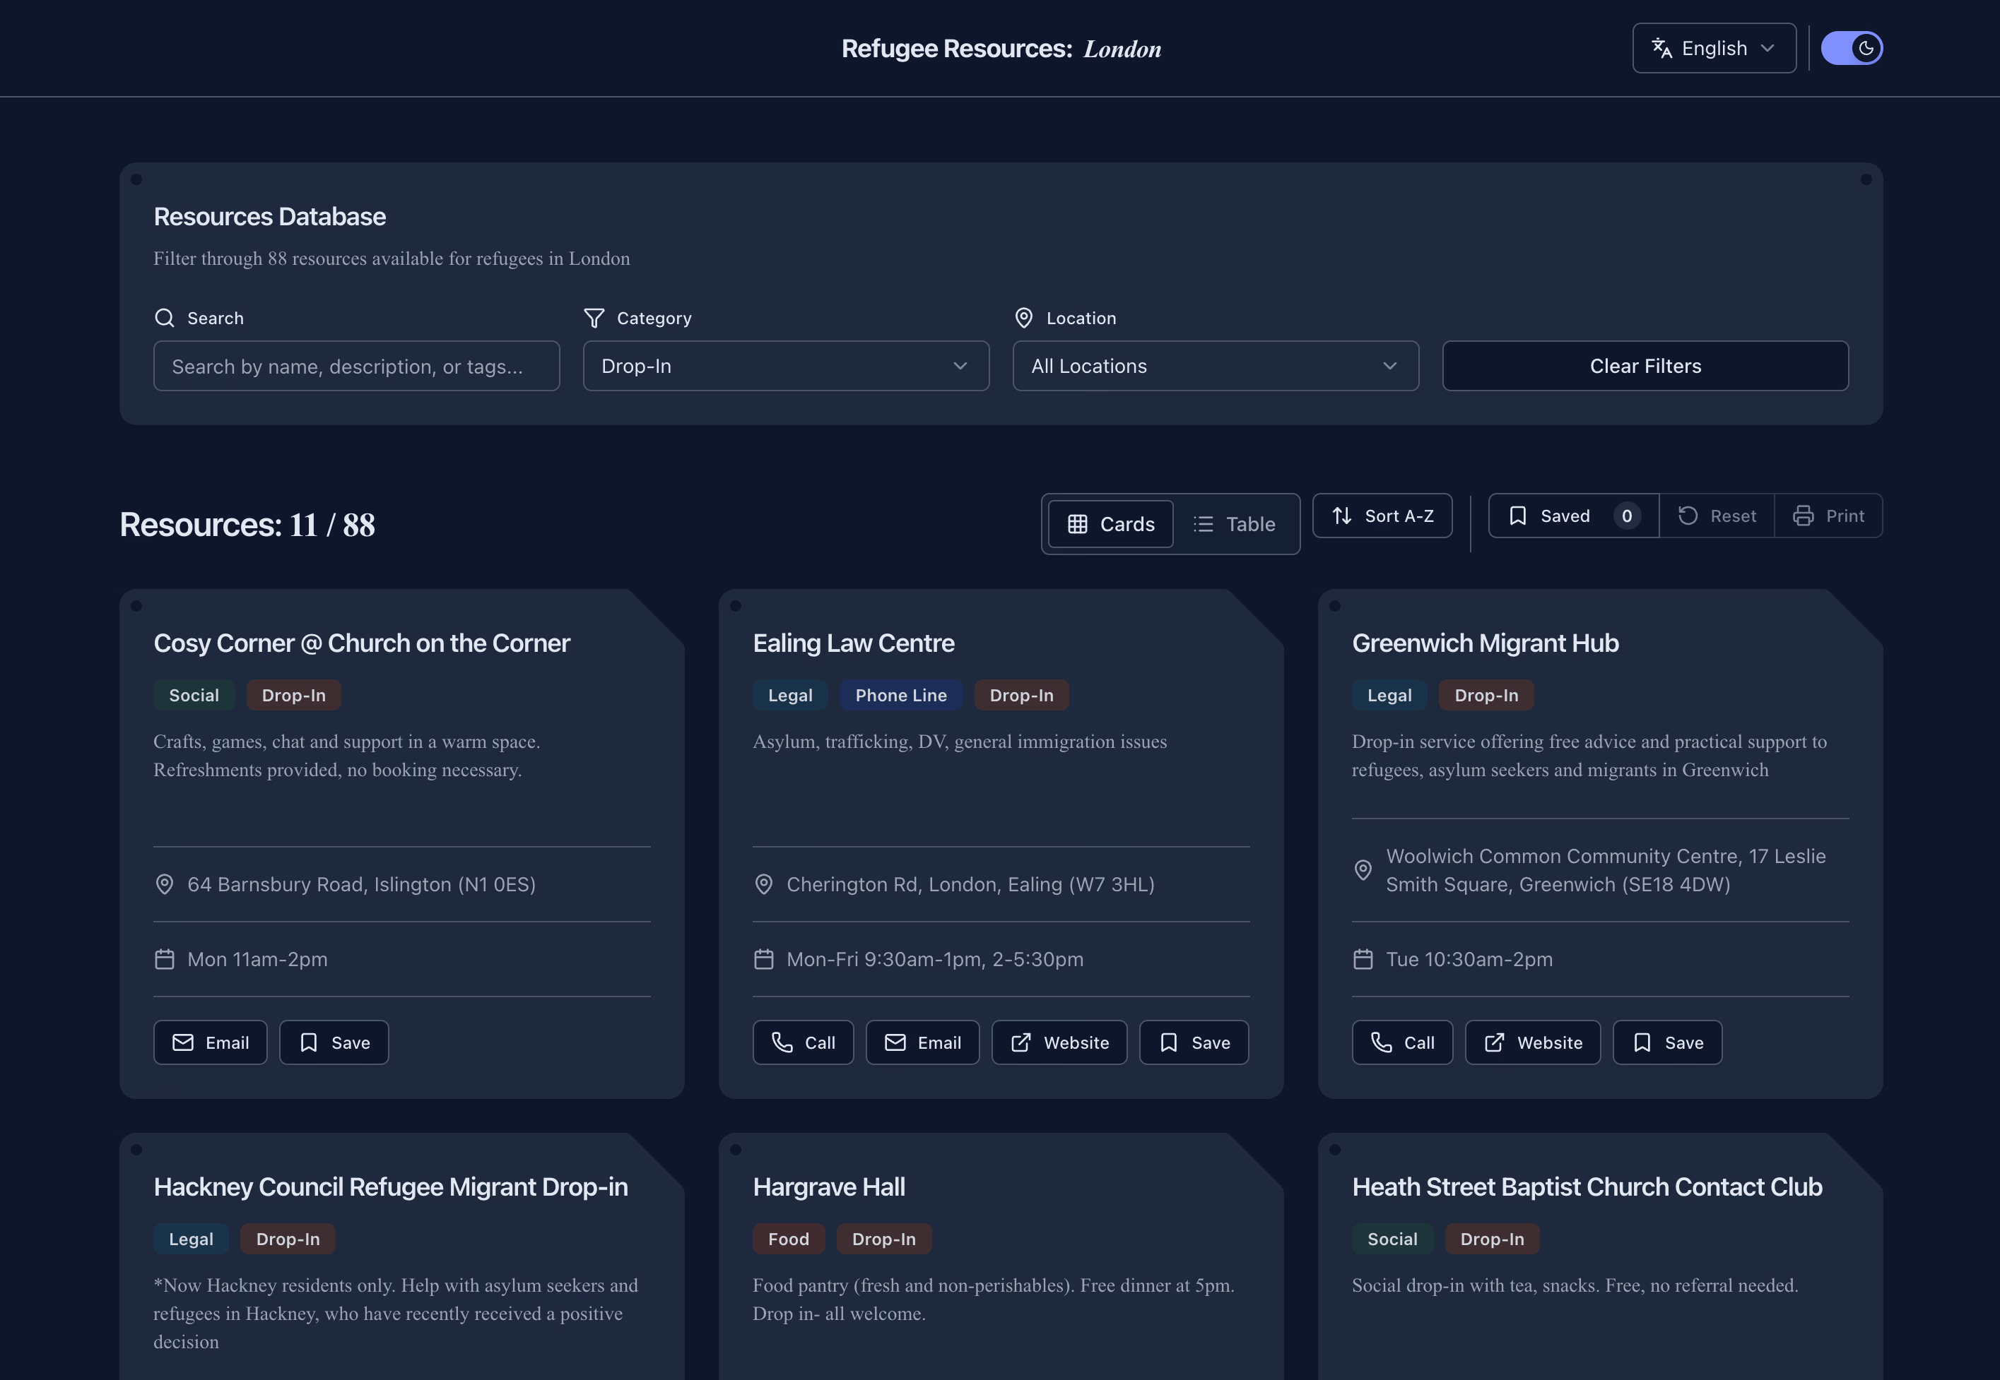Open the Saved bookmarks list
Image resolution: width=2000 pixels, height=1380 pixels.
click(1572, 516)
